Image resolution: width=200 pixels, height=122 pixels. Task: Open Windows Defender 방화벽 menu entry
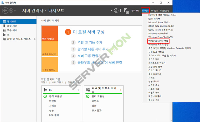(x=170, y=48)
